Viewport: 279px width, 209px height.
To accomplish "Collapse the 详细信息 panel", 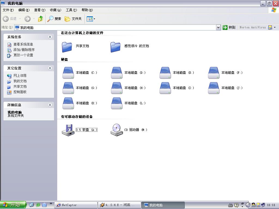I will click(50, 105).
